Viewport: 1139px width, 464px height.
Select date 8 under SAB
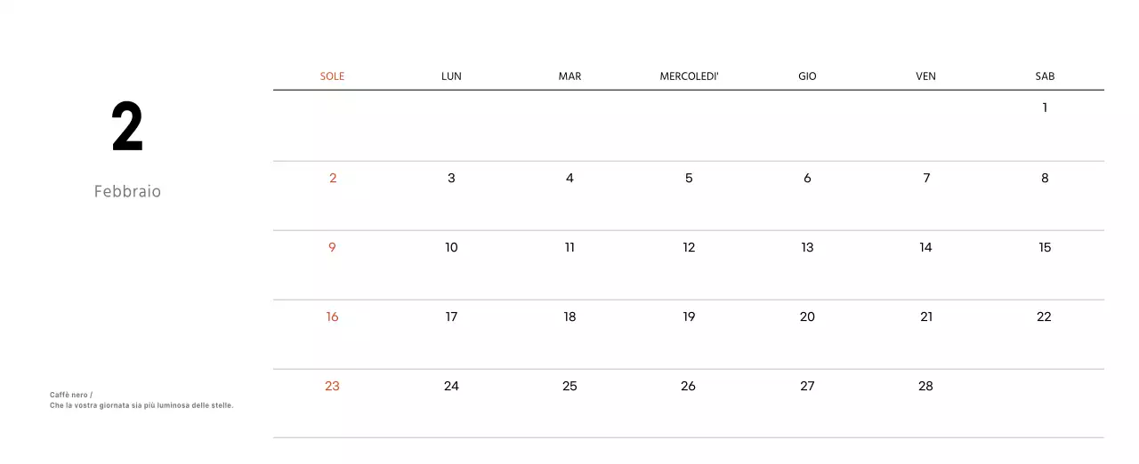point(1045,178)
